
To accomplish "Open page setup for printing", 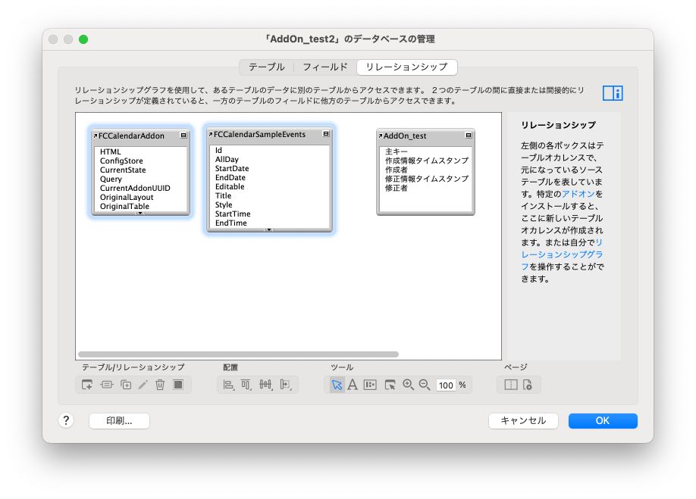I will (528, 385).
